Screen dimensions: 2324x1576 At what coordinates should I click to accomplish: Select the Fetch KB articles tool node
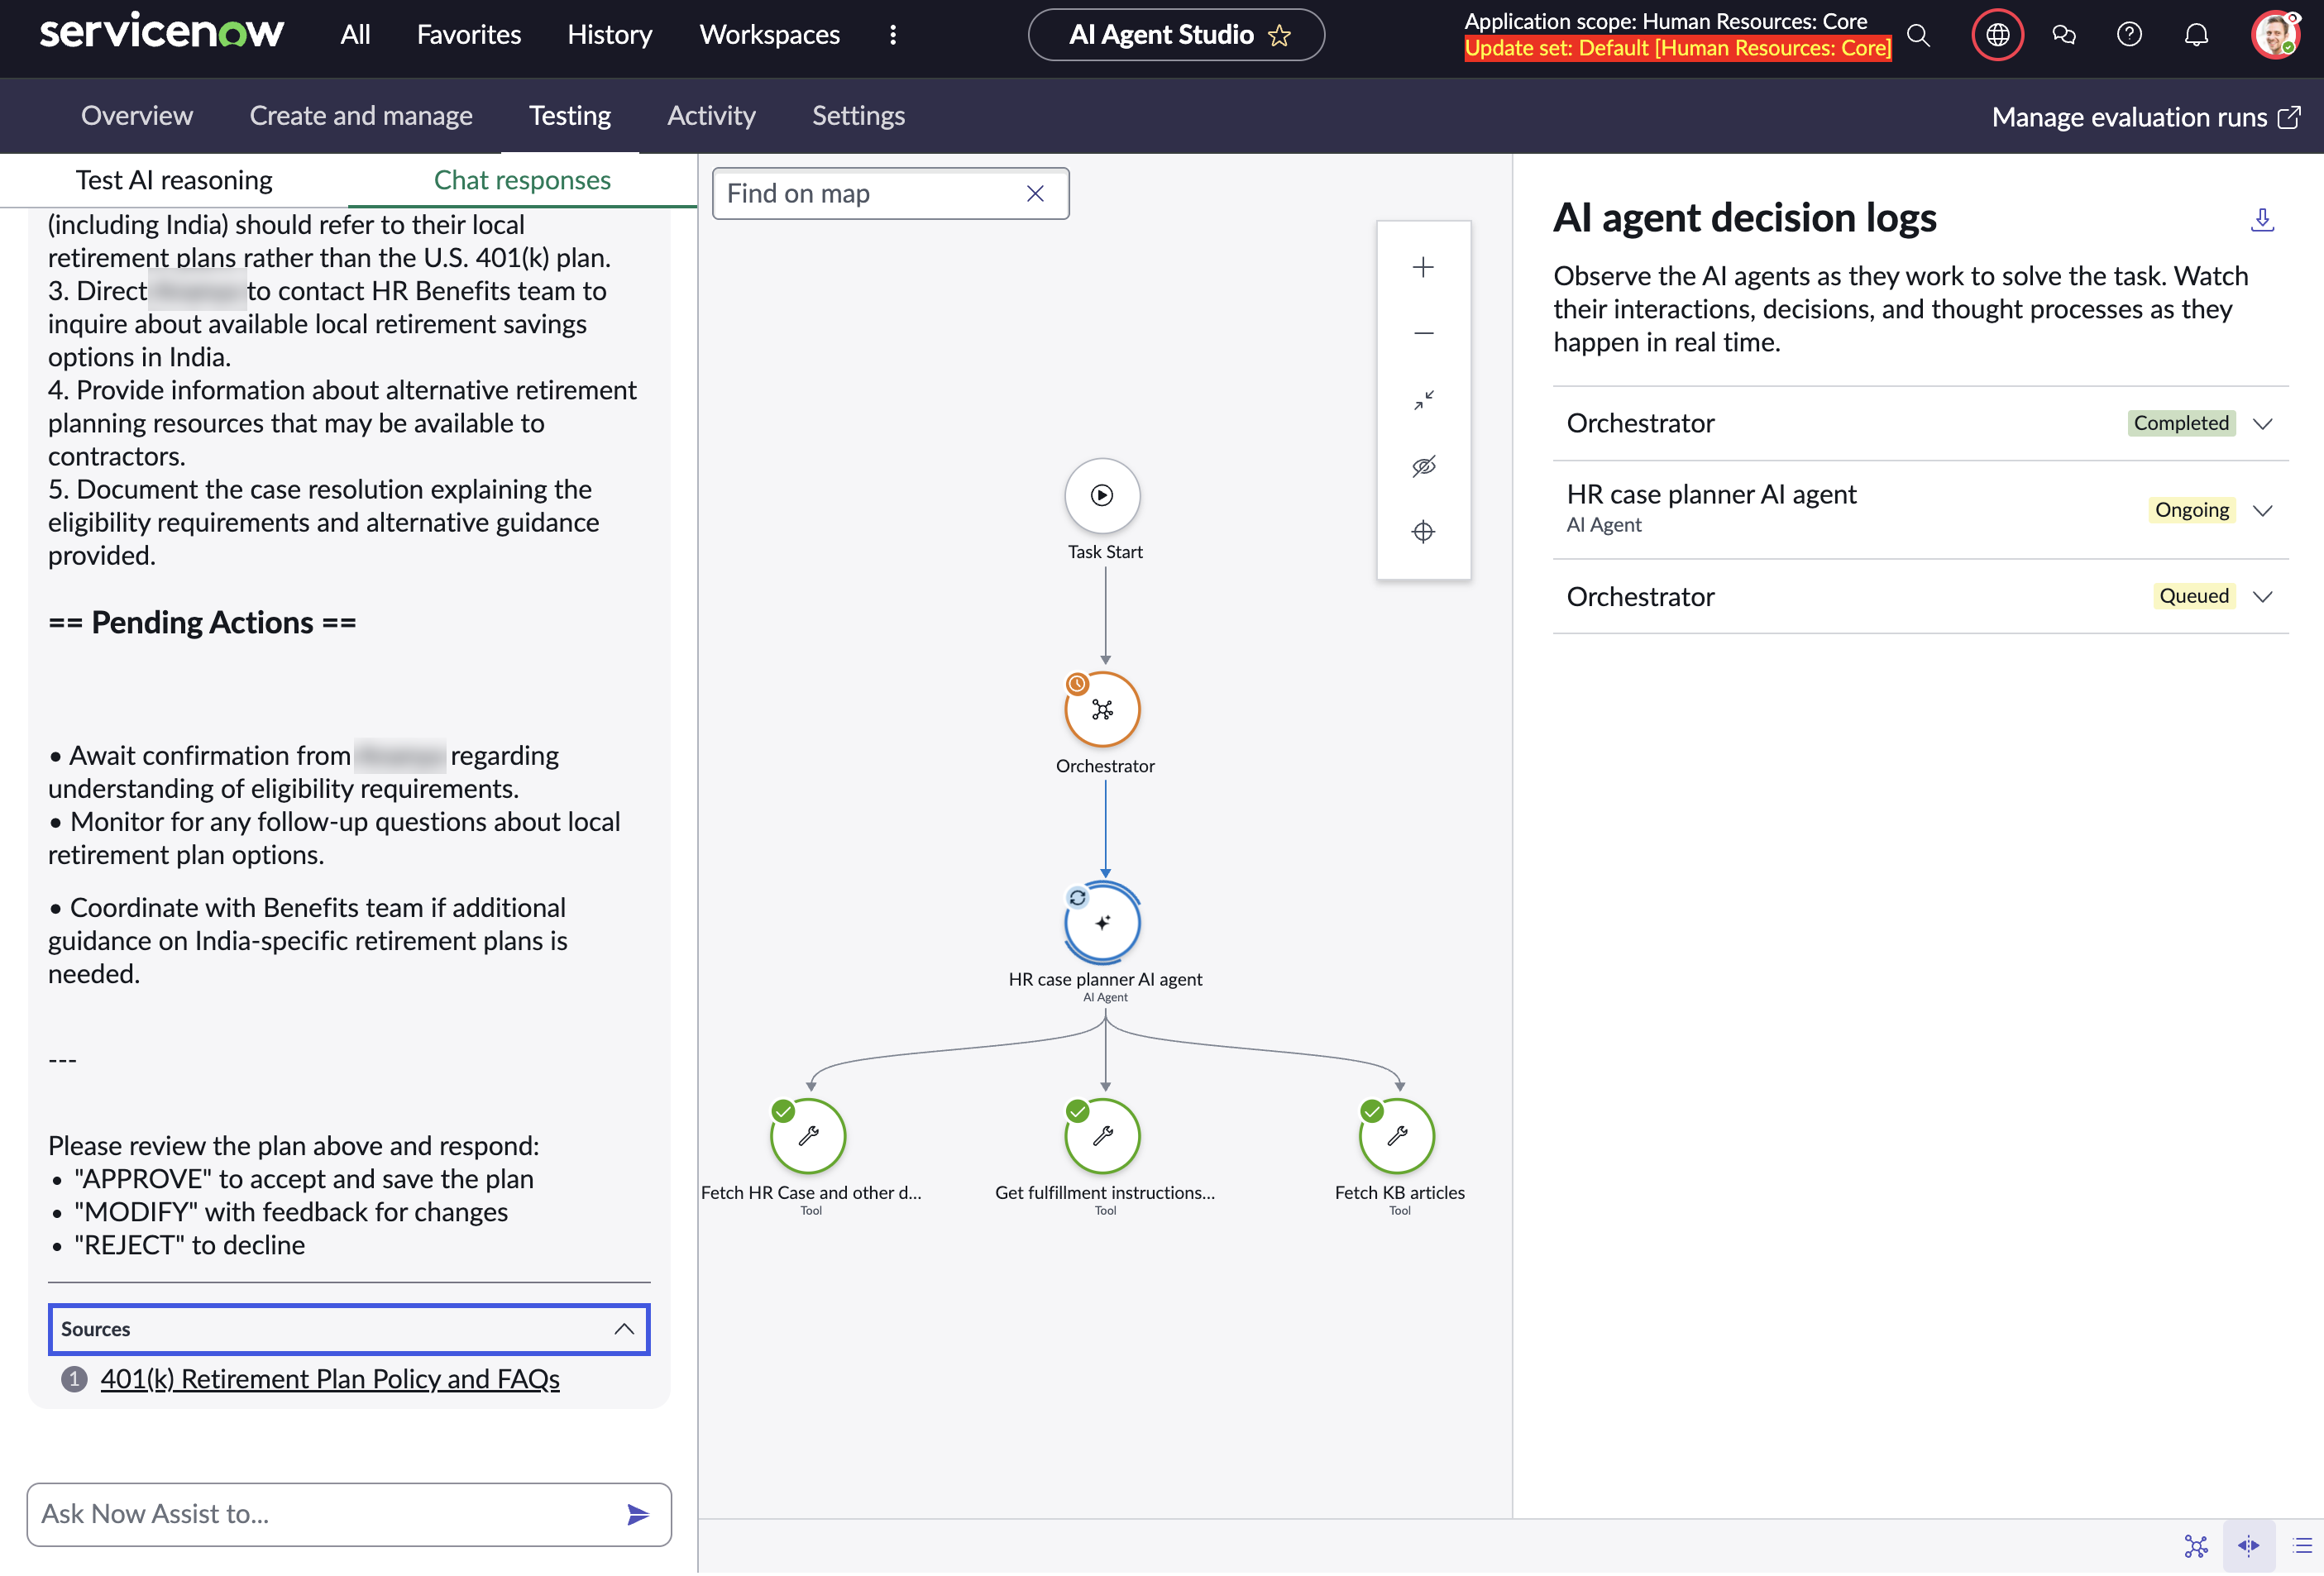click(x=1397, y=1136)
